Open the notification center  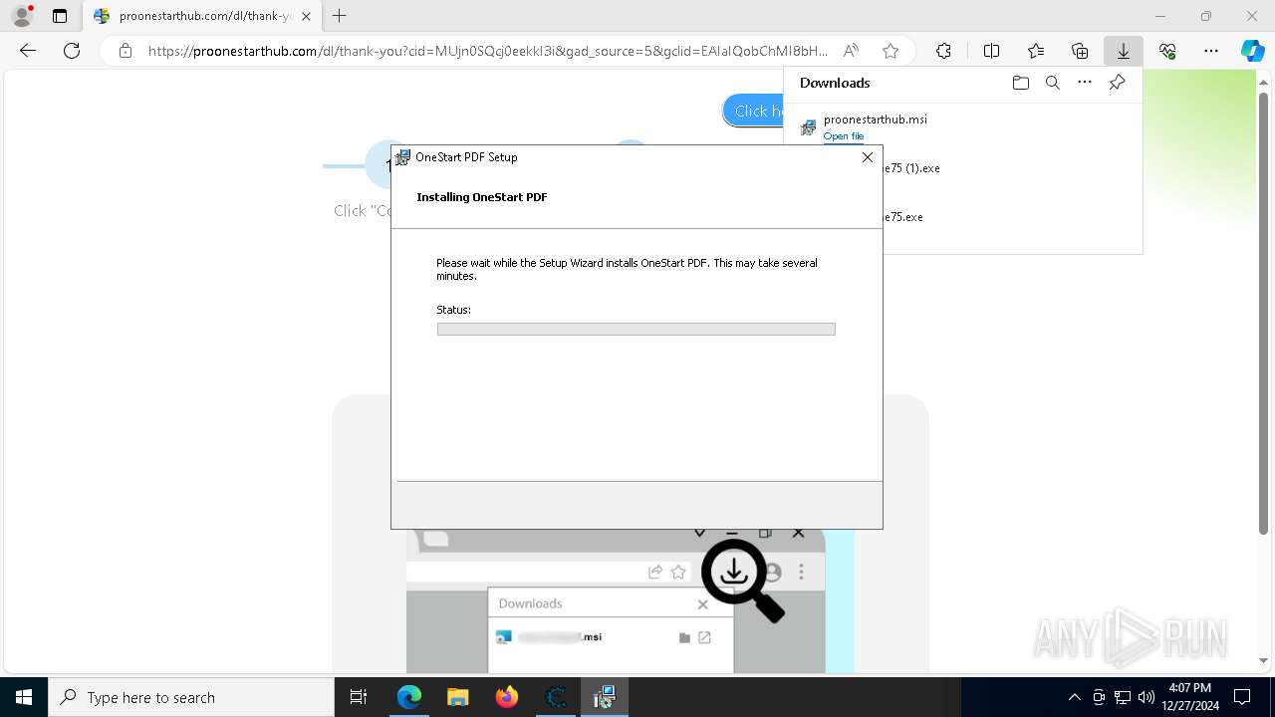tap(1242, 697)
